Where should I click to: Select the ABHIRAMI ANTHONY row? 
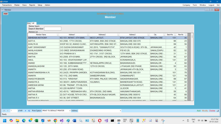[108, 38]
